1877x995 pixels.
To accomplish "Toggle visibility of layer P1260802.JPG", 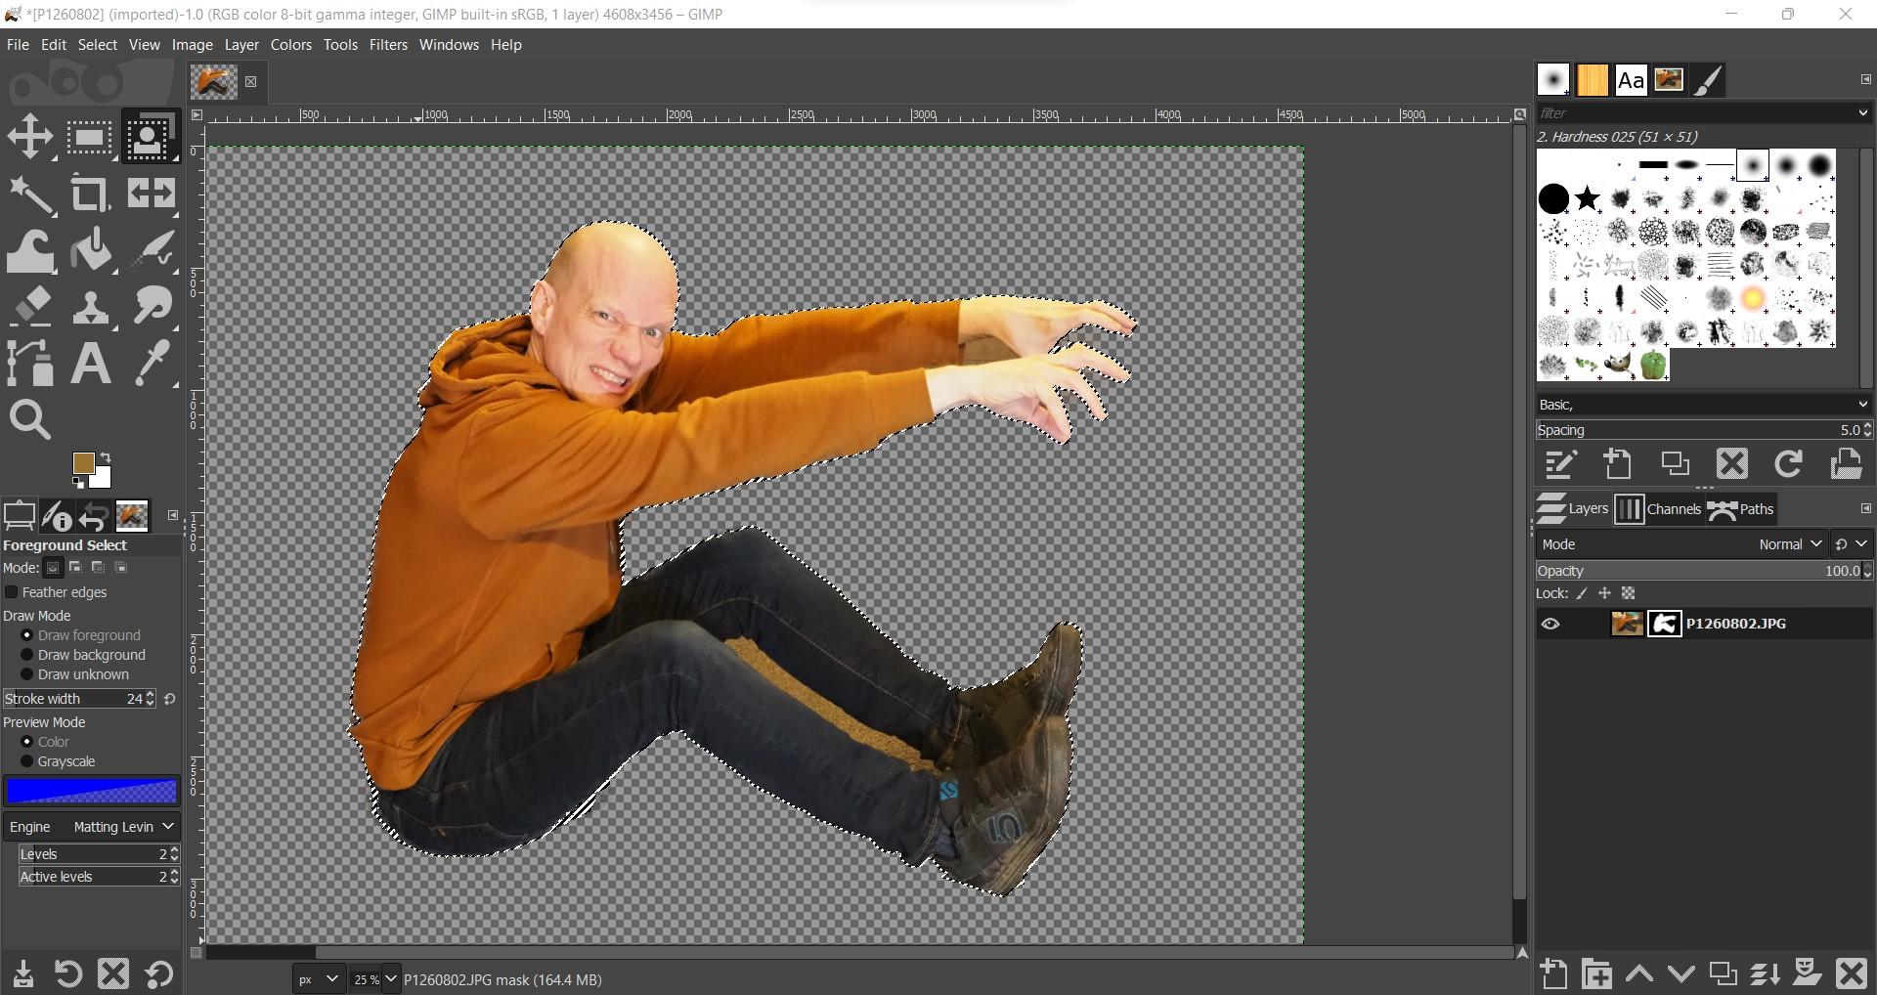I will point(1552,624).
